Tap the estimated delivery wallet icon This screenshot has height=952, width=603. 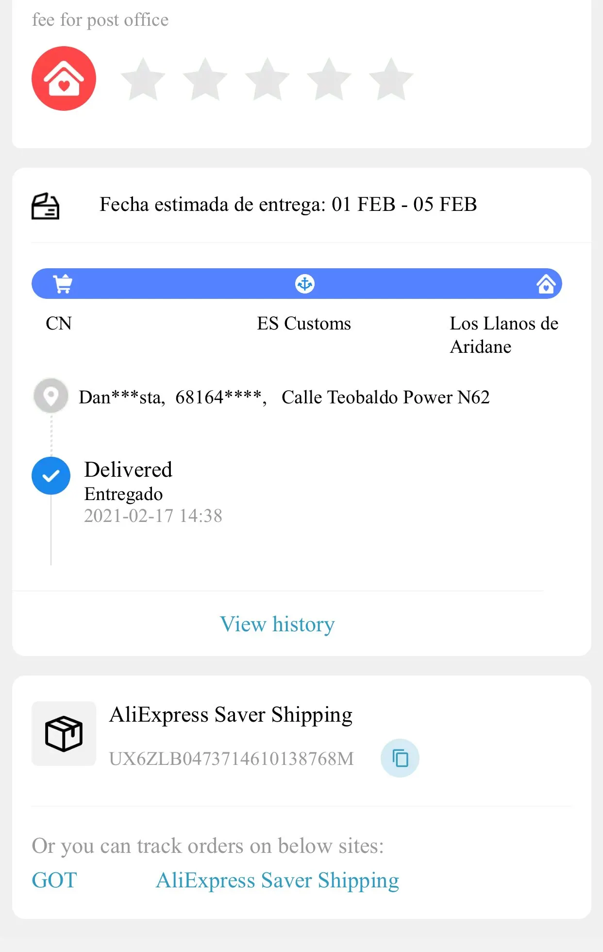pyautogui.click(x=46, y=206)
